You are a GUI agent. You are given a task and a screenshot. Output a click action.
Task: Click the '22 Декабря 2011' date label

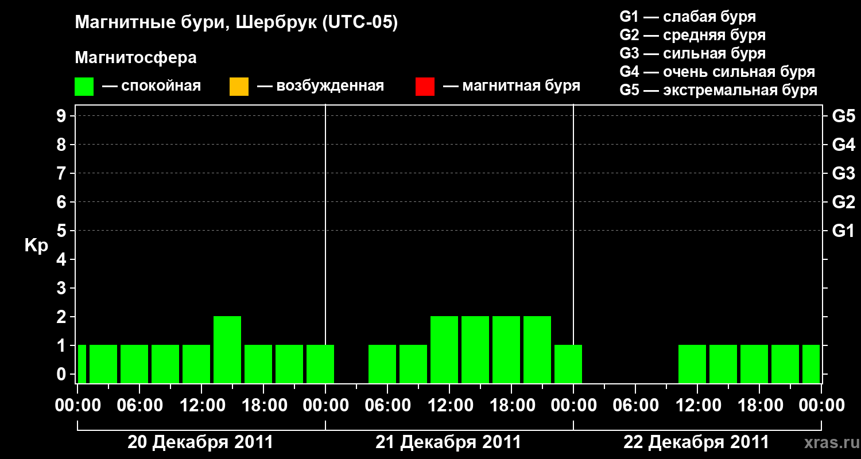tap(696, 442)
